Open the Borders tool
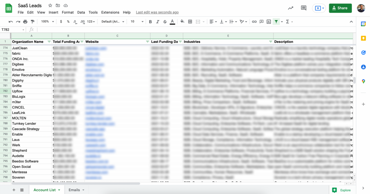The image size is (370, 194). [190, 22]
